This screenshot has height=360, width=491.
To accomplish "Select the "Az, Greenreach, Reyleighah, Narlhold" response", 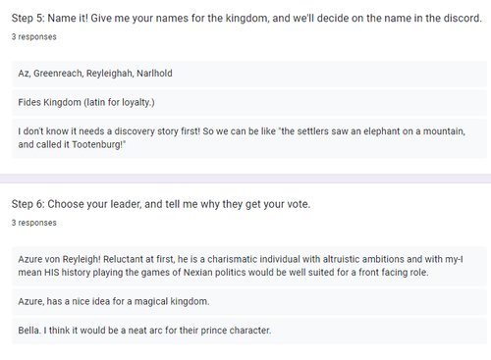I will 249,74.
